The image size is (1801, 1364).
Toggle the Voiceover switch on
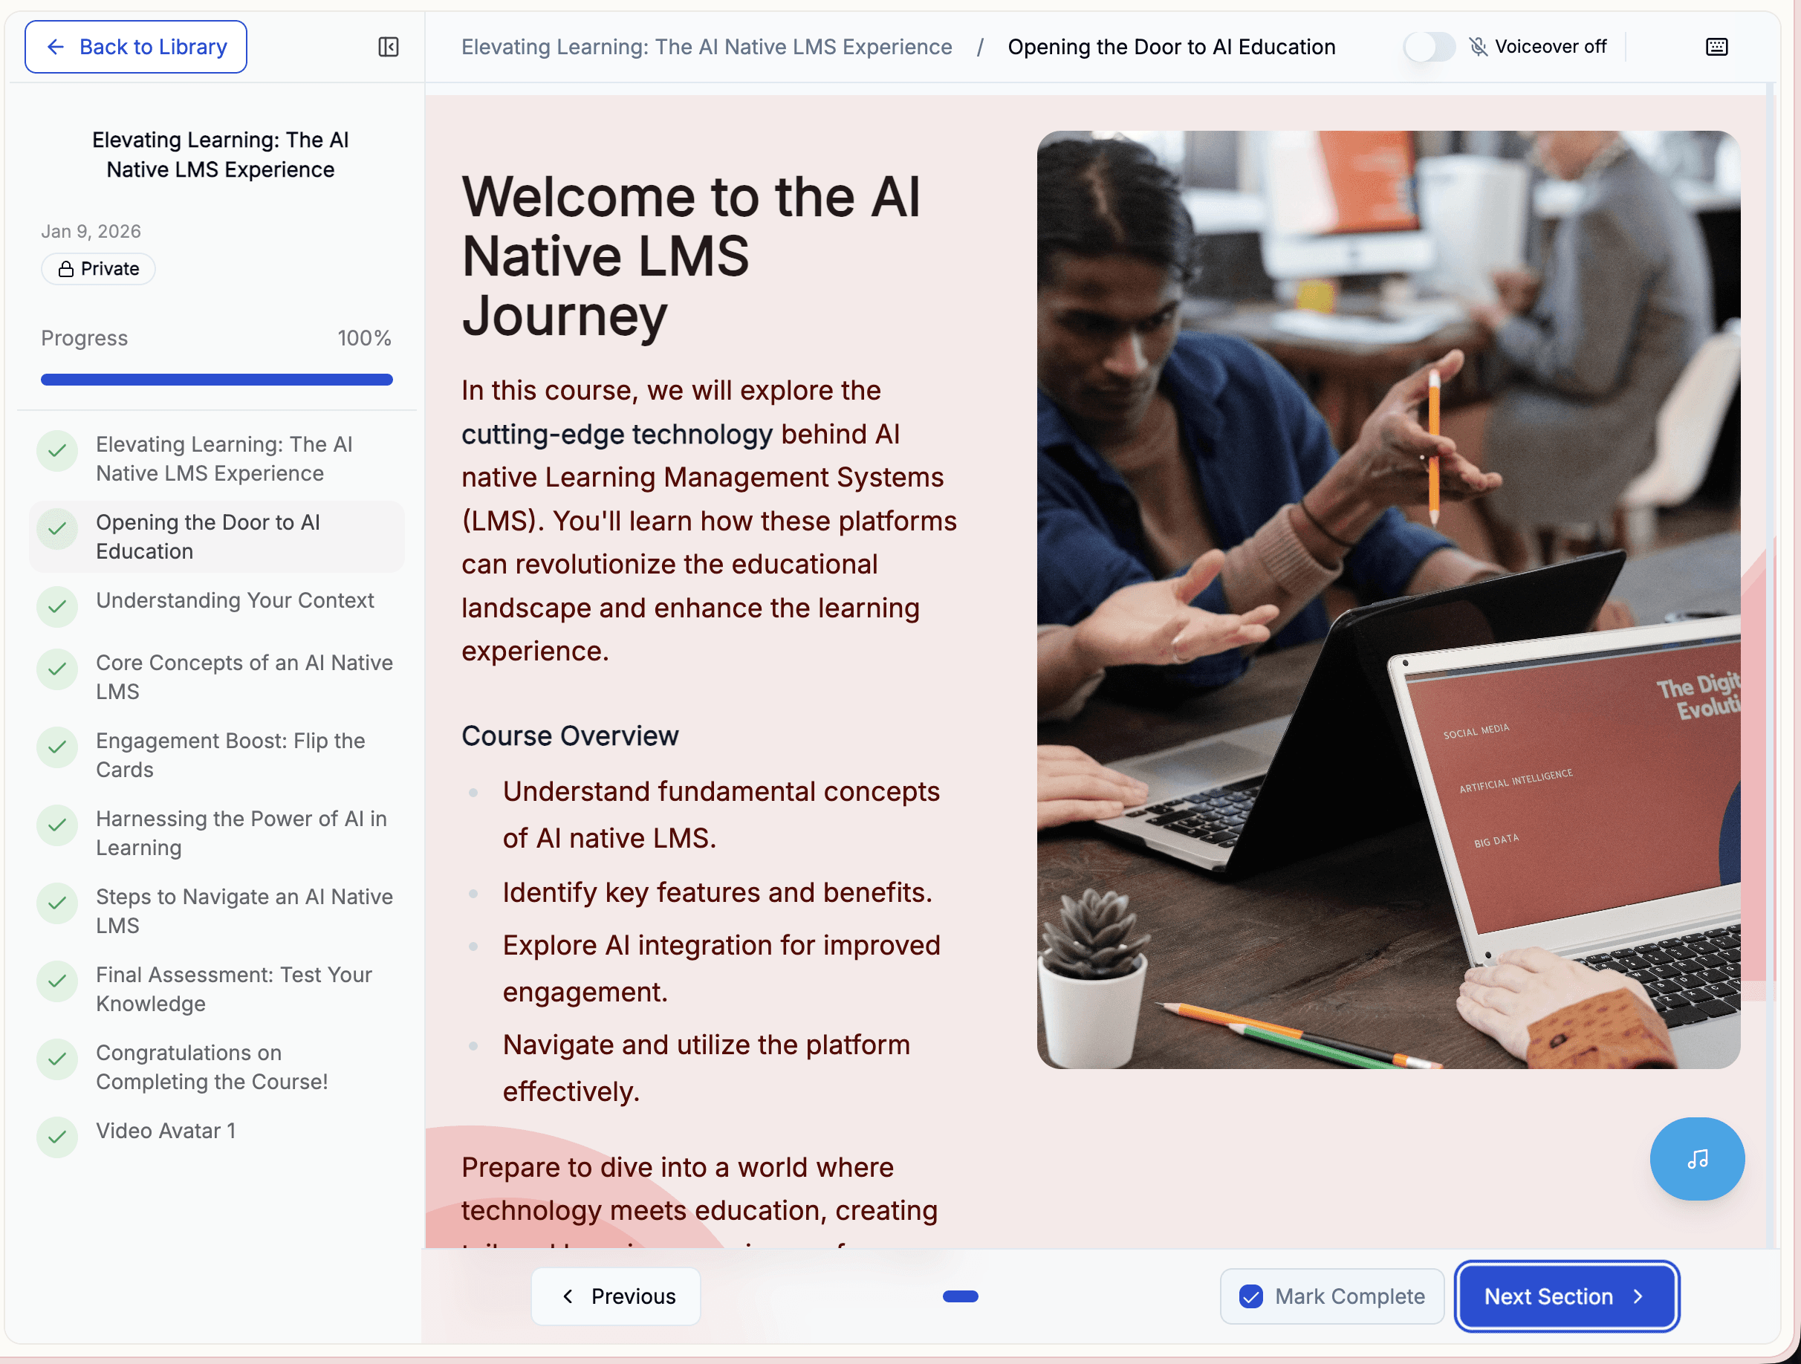[x=1428, y=48]
